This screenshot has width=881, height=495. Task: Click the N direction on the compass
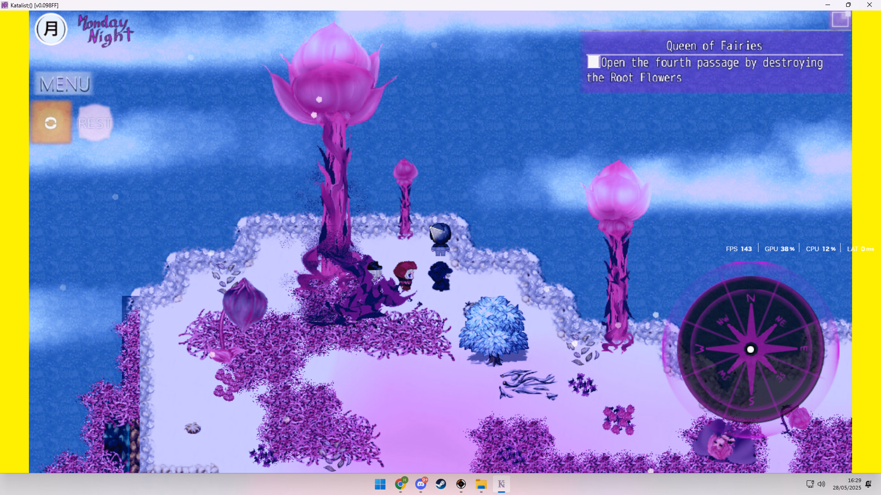751,298
